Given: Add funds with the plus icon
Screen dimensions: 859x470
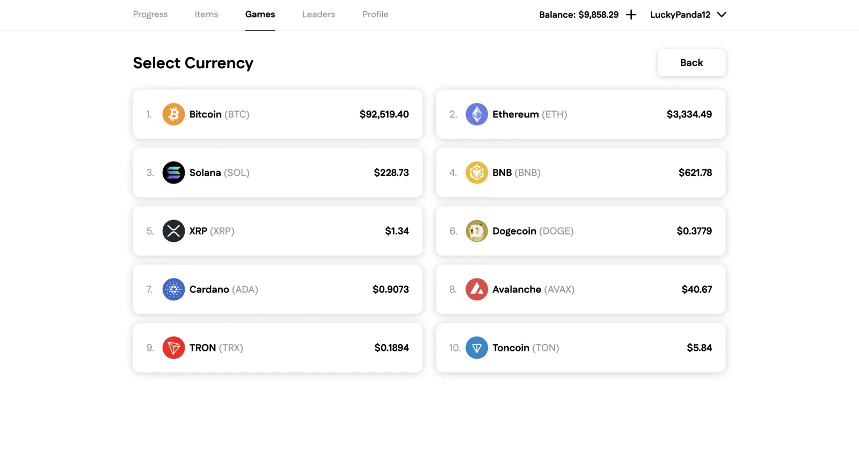Looking at the screenshot, I should tap(631, 14).
